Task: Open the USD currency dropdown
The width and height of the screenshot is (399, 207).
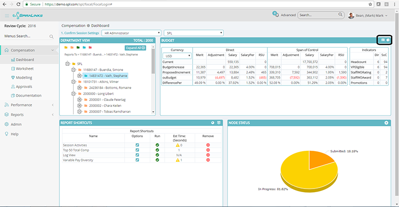Action: point(178,56)
